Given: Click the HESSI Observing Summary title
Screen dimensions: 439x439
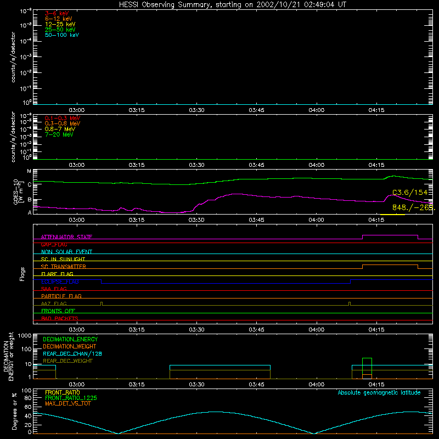Looking at the screenshot, I should click(x=233, y=5).
